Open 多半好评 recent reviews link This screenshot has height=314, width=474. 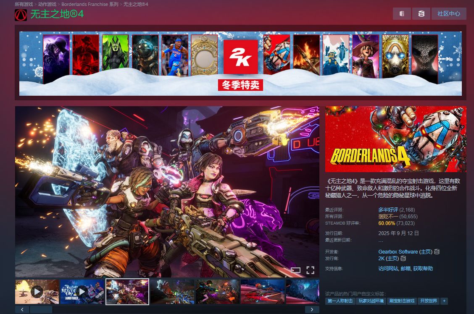[x=388, y=209]
